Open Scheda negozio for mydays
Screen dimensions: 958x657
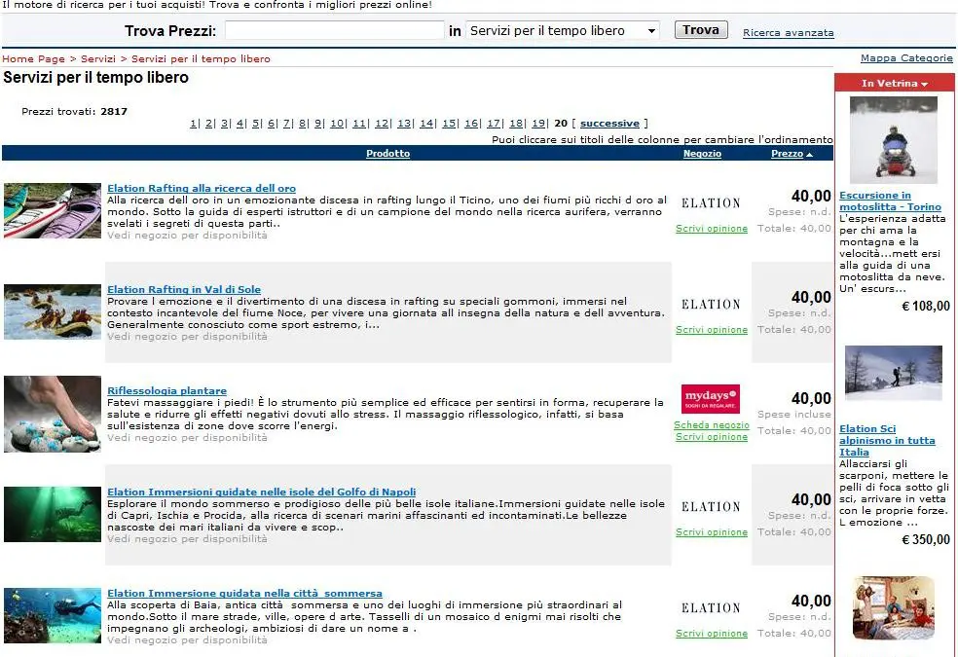coord(711,425)
